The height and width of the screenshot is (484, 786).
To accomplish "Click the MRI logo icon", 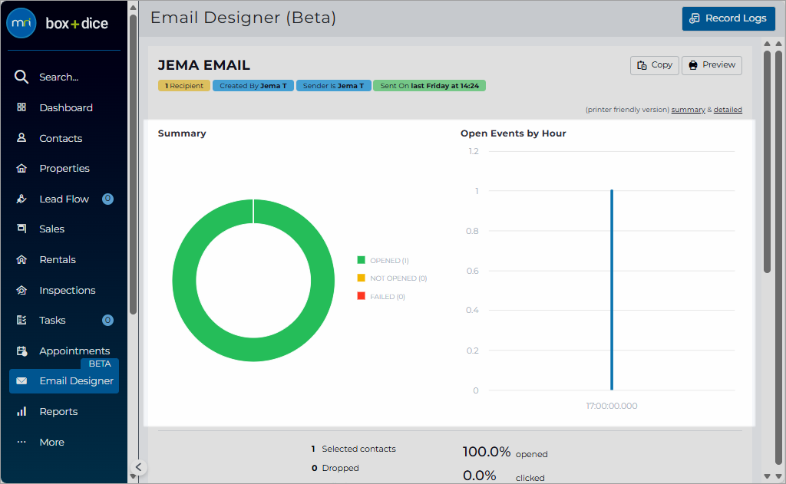I will tap(21, 23).
